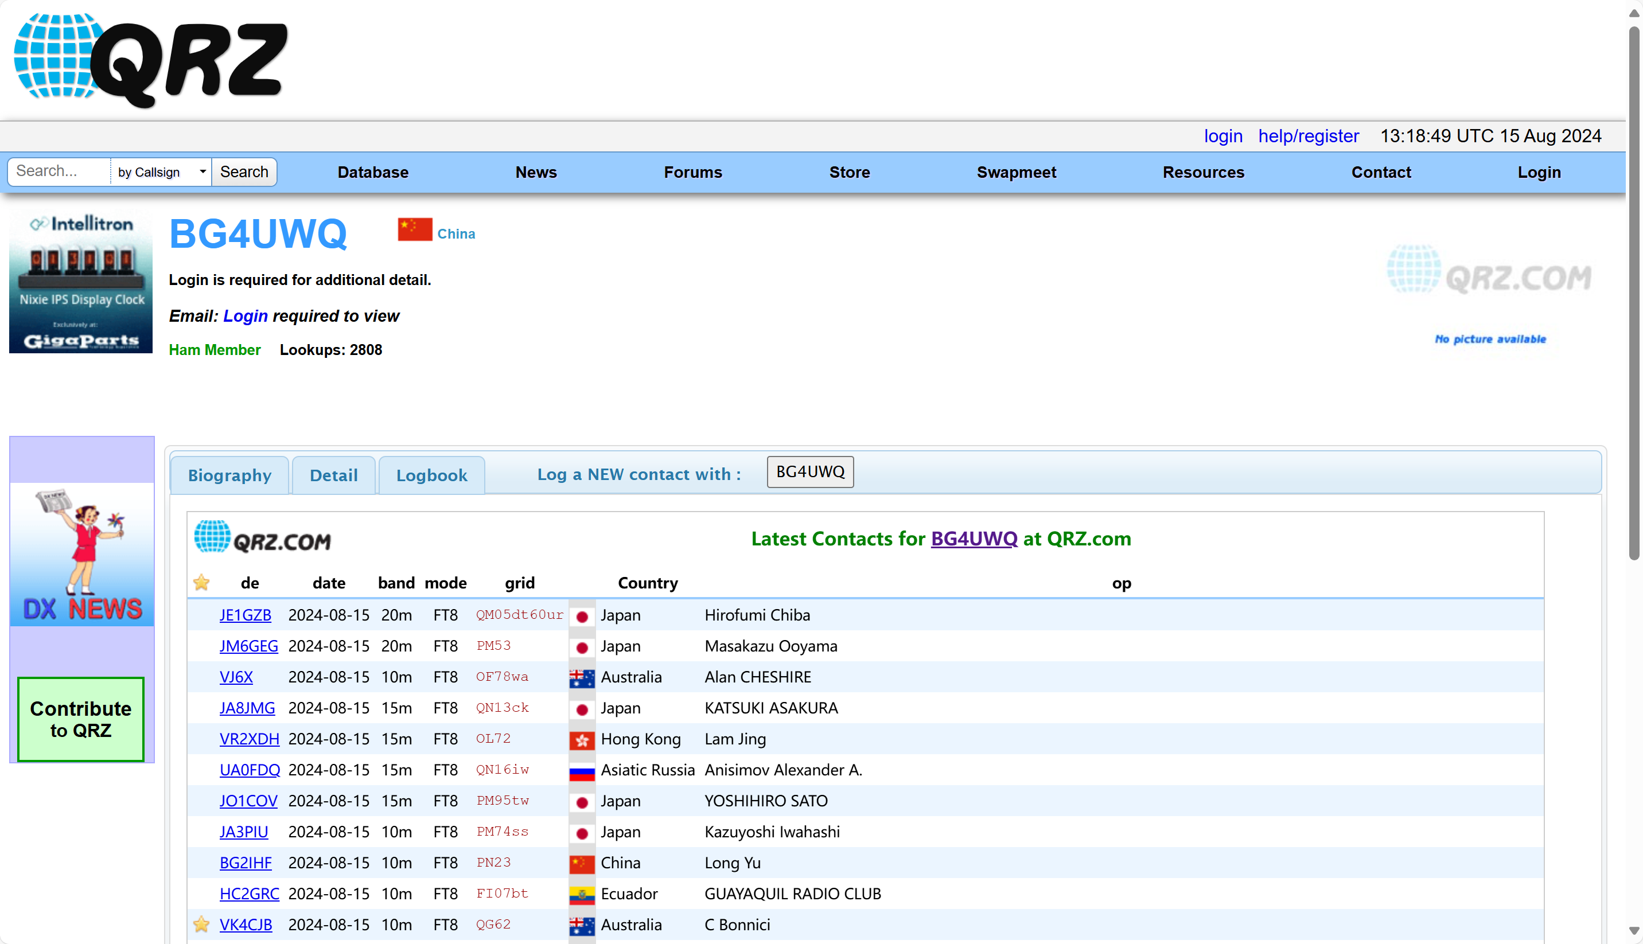Switch to the Biography tab
Viewport: 1643px width, 944px height.
coord(229,475)
